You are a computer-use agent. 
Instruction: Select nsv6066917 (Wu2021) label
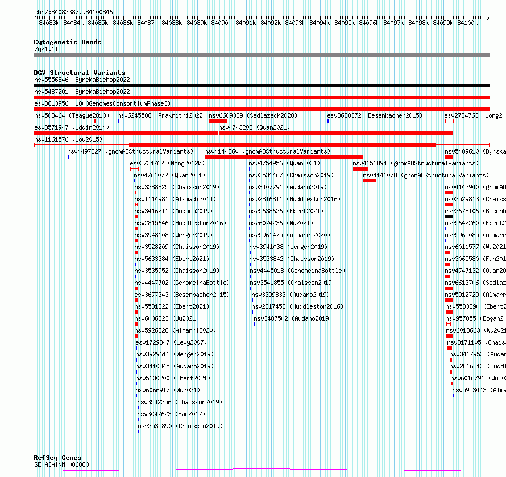168,390
